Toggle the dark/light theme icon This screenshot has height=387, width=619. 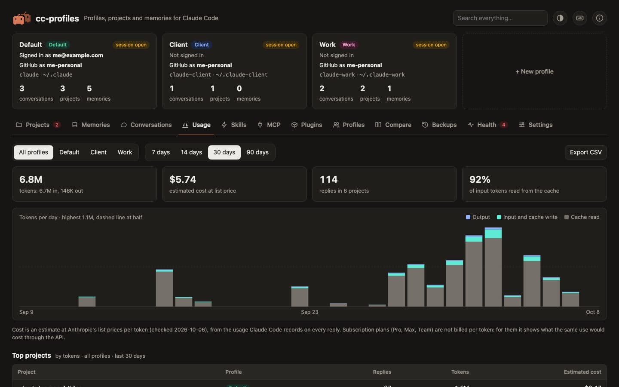(560, 18)
